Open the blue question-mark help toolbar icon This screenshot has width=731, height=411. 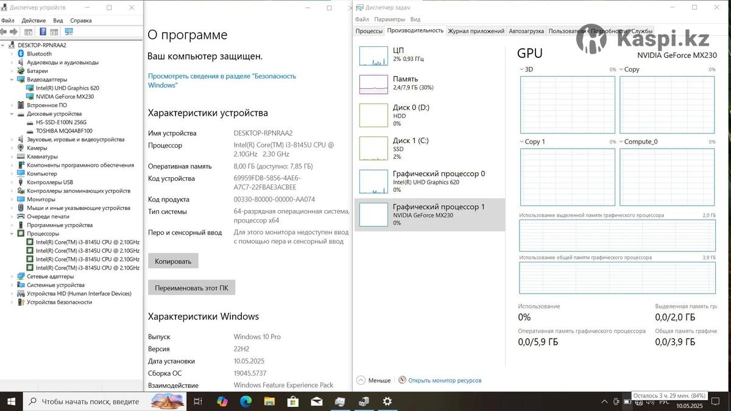(x=43, y=32)
